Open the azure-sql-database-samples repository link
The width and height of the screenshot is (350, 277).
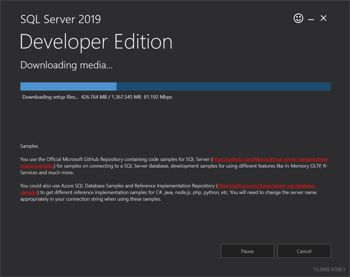click(x=267, y=185)
